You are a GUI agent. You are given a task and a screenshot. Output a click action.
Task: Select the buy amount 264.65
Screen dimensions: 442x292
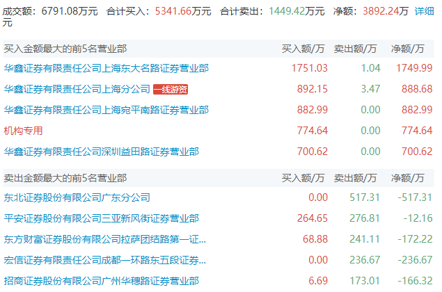[x=313, y=218]
